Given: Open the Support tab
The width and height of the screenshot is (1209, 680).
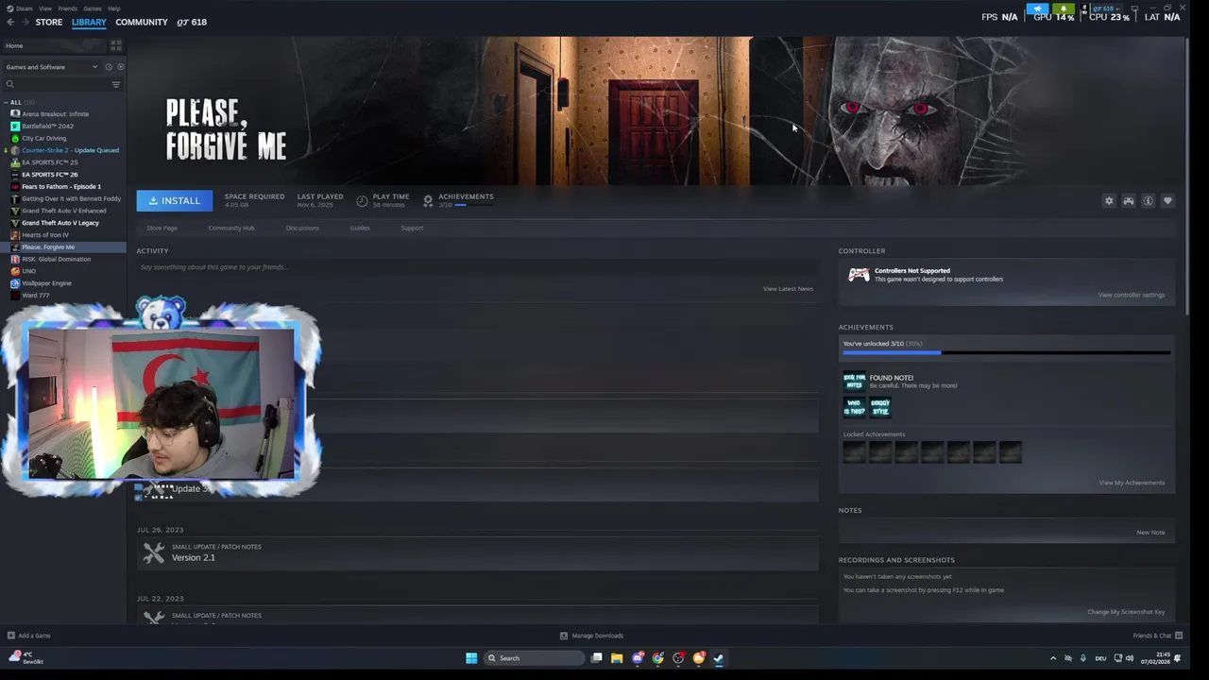Looking at the screenshot, I should coord(412,228).
